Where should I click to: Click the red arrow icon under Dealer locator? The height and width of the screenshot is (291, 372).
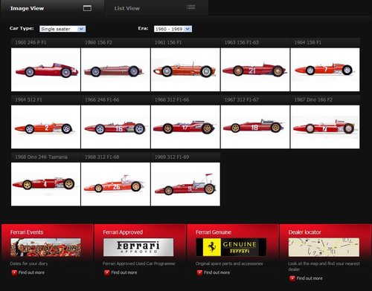(x=292, y=278)
